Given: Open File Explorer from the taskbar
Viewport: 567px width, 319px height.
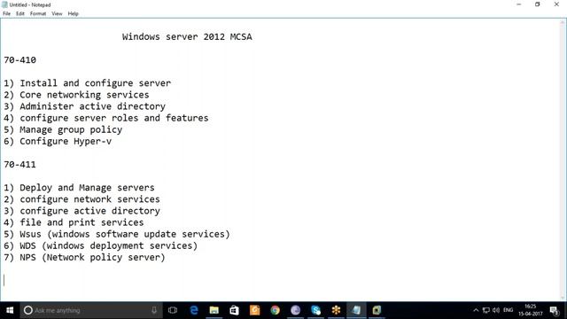Looking at the screenshot, I should [x=214, y=310].
